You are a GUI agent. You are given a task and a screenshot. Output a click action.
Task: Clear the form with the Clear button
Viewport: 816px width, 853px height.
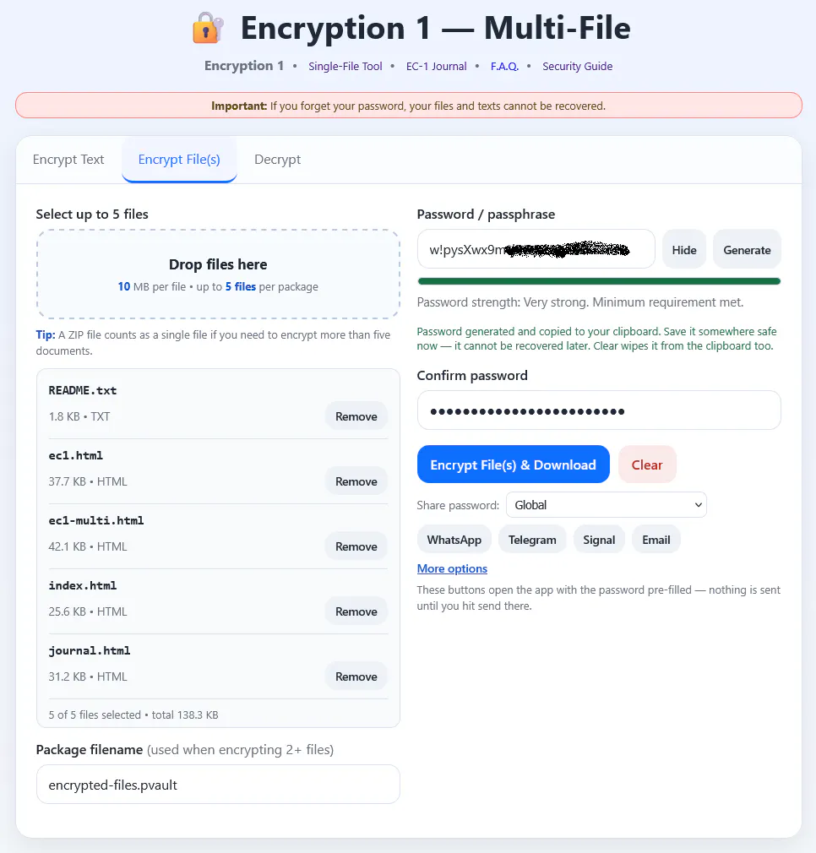point(647,465)
